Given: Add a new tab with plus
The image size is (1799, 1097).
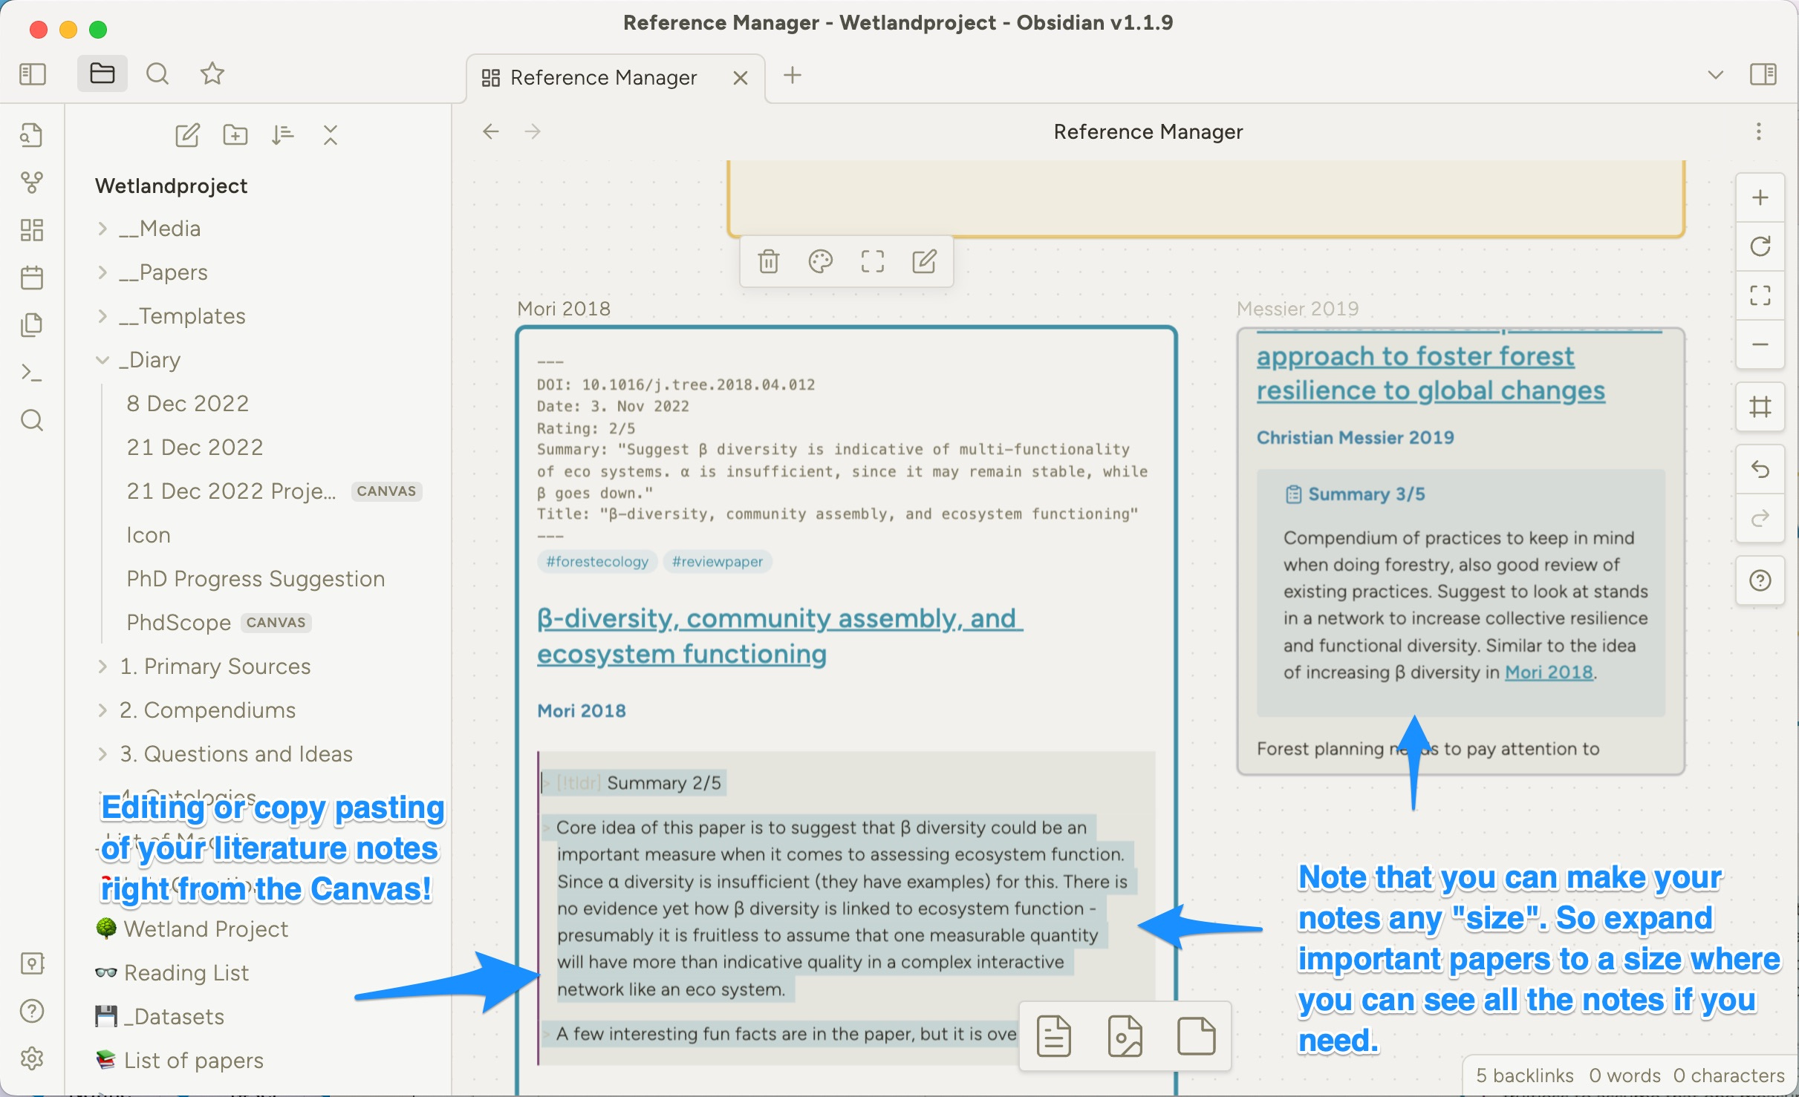Looking at the screenshot, I should tap(793, 75).
